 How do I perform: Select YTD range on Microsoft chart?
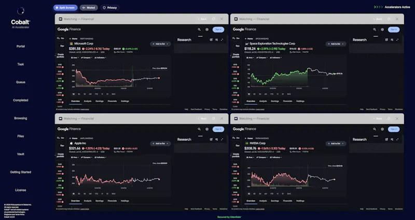(96, 94)
